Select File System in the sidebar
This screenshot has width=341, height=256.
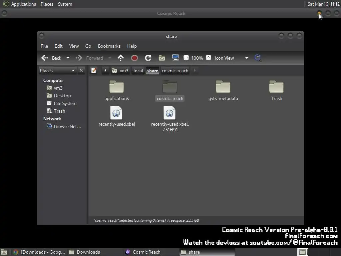click(62, 103)
